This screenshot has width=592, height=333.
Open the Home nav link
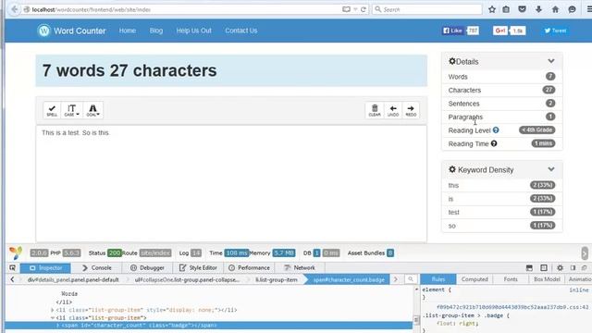[x=128, y=31]
